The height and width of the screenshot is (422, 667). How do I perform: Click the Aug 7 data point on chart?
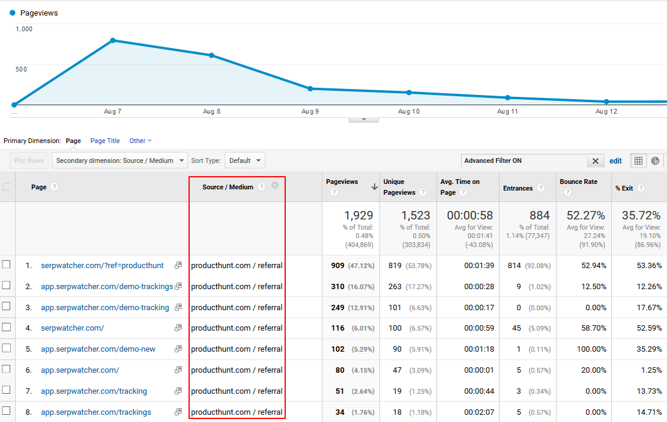coord(113,40)
